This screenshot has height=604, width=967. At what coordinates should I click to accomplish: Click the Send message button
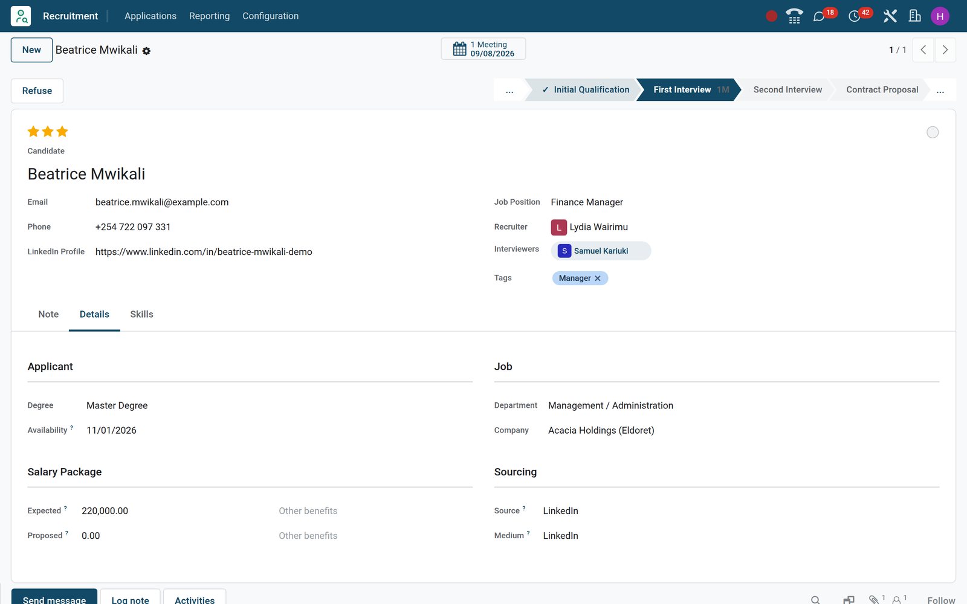point(54,597)
